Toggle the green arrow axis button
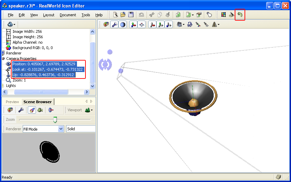 160,24
